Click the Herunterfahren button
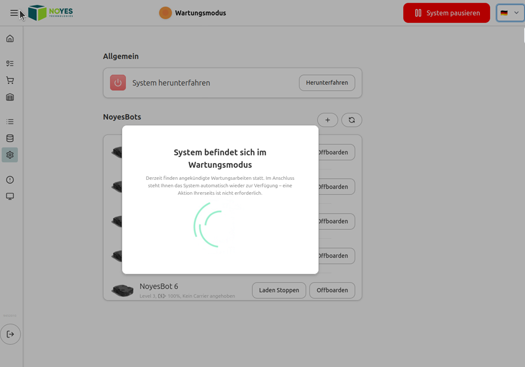 click(327, 83)
